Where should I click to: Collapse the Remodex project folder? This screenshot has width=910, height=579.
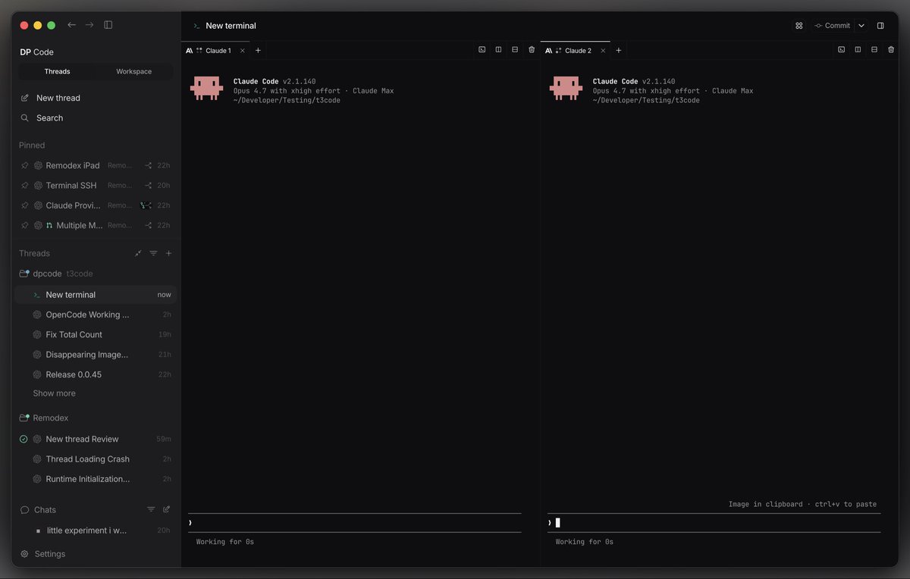point(96,418)
